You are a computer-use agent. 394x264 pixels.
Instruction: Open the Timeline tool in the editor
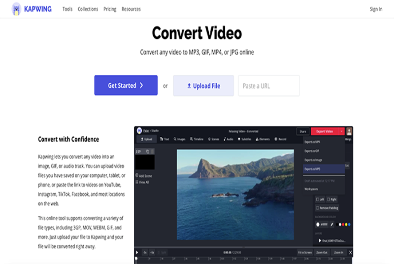(x=197, y=139)
